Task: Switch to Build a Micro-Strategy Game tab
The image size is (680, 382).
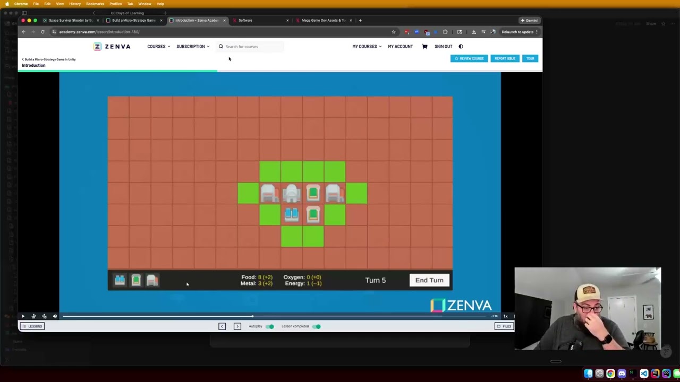Action: [133, 20]
